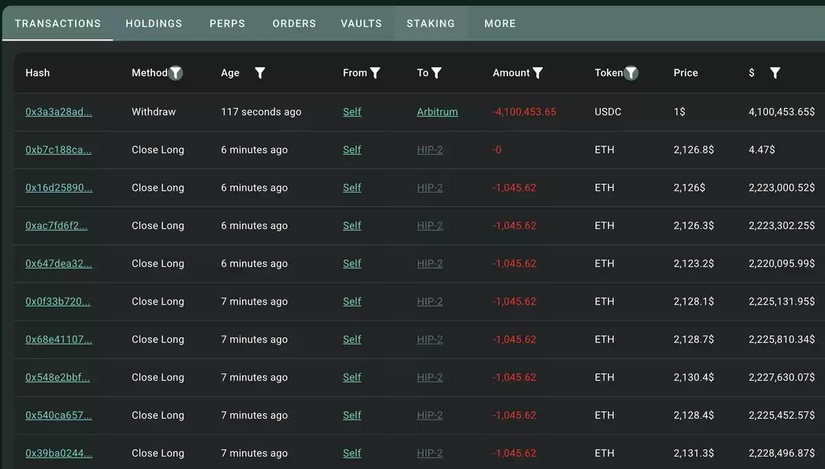Open filter for Age column
The height and width of the screenshot is (469, 825).
tap(260, 73)
